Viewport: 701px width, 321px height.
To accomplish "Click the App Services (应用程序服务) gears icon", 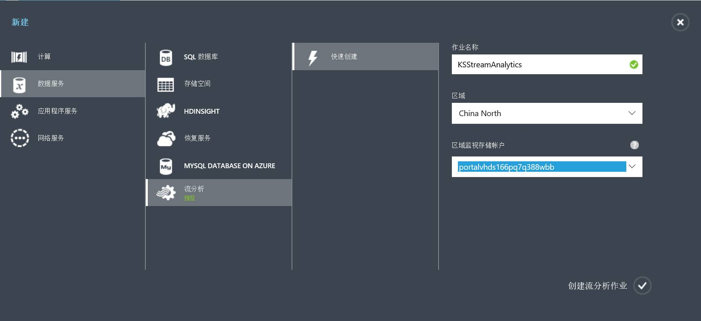I will tap(19, 111).
